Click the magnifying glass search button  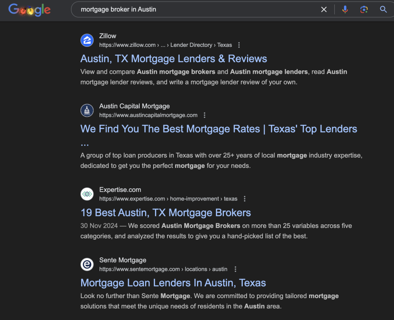pyautogui.click(x=383, y=10)
